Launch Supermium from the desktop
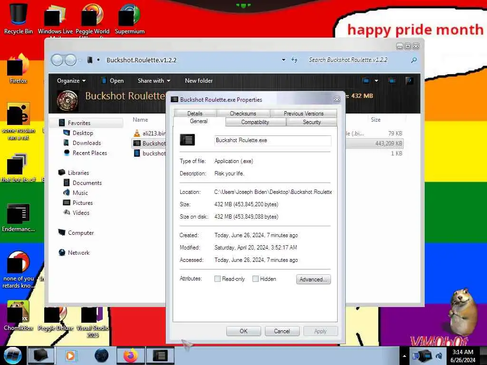 pyautogui.click(x=129, y=19)
